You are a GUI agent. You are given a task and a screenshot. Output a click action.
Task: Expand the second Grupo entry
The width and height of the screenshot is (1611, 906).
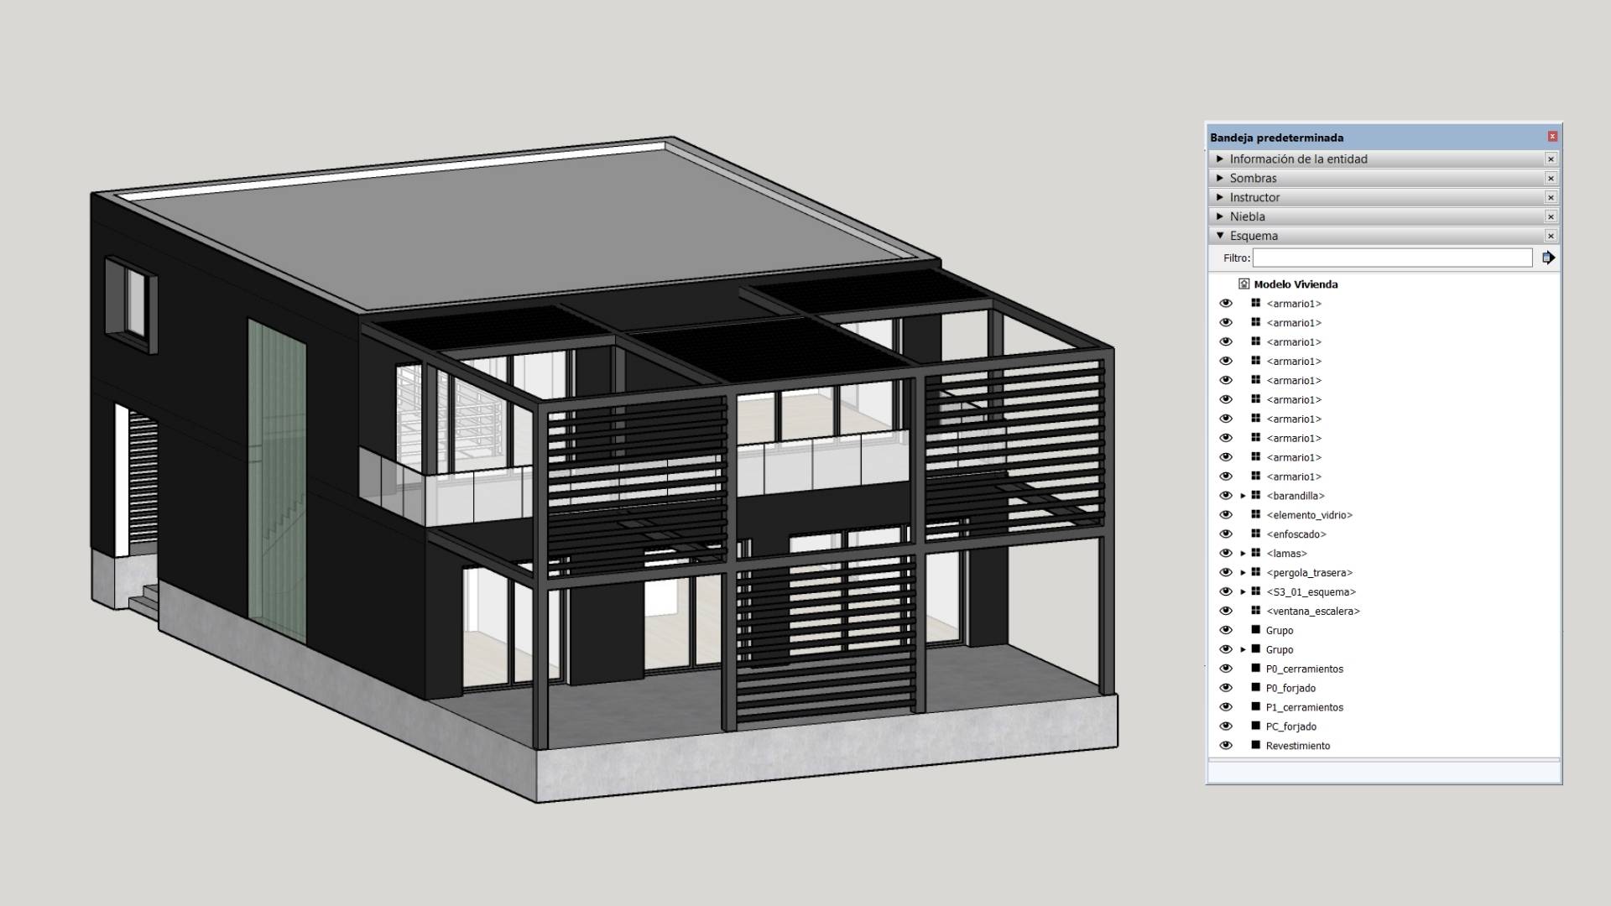pyautogui.click(x=1242, y=649)
